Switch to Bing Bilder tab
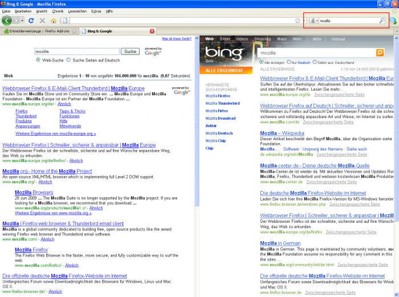This screenshot has height=297, width=399. pos(225,39)
